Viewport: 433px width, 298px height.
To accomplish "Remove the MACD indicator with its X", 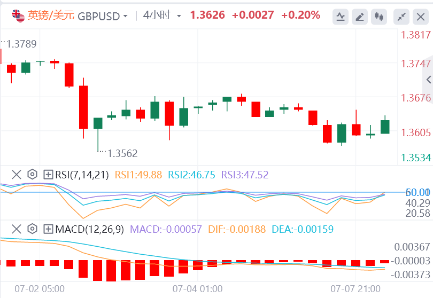I will 17,229.
